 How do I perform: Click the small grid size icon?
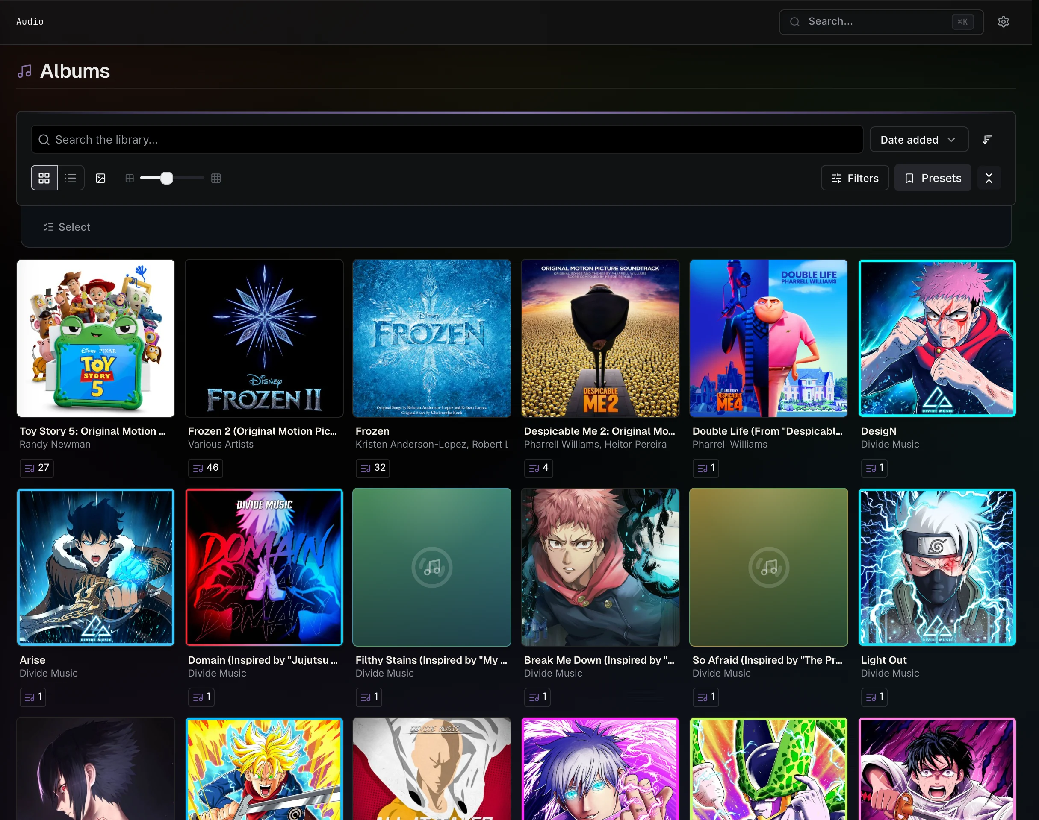click(129, 178)
